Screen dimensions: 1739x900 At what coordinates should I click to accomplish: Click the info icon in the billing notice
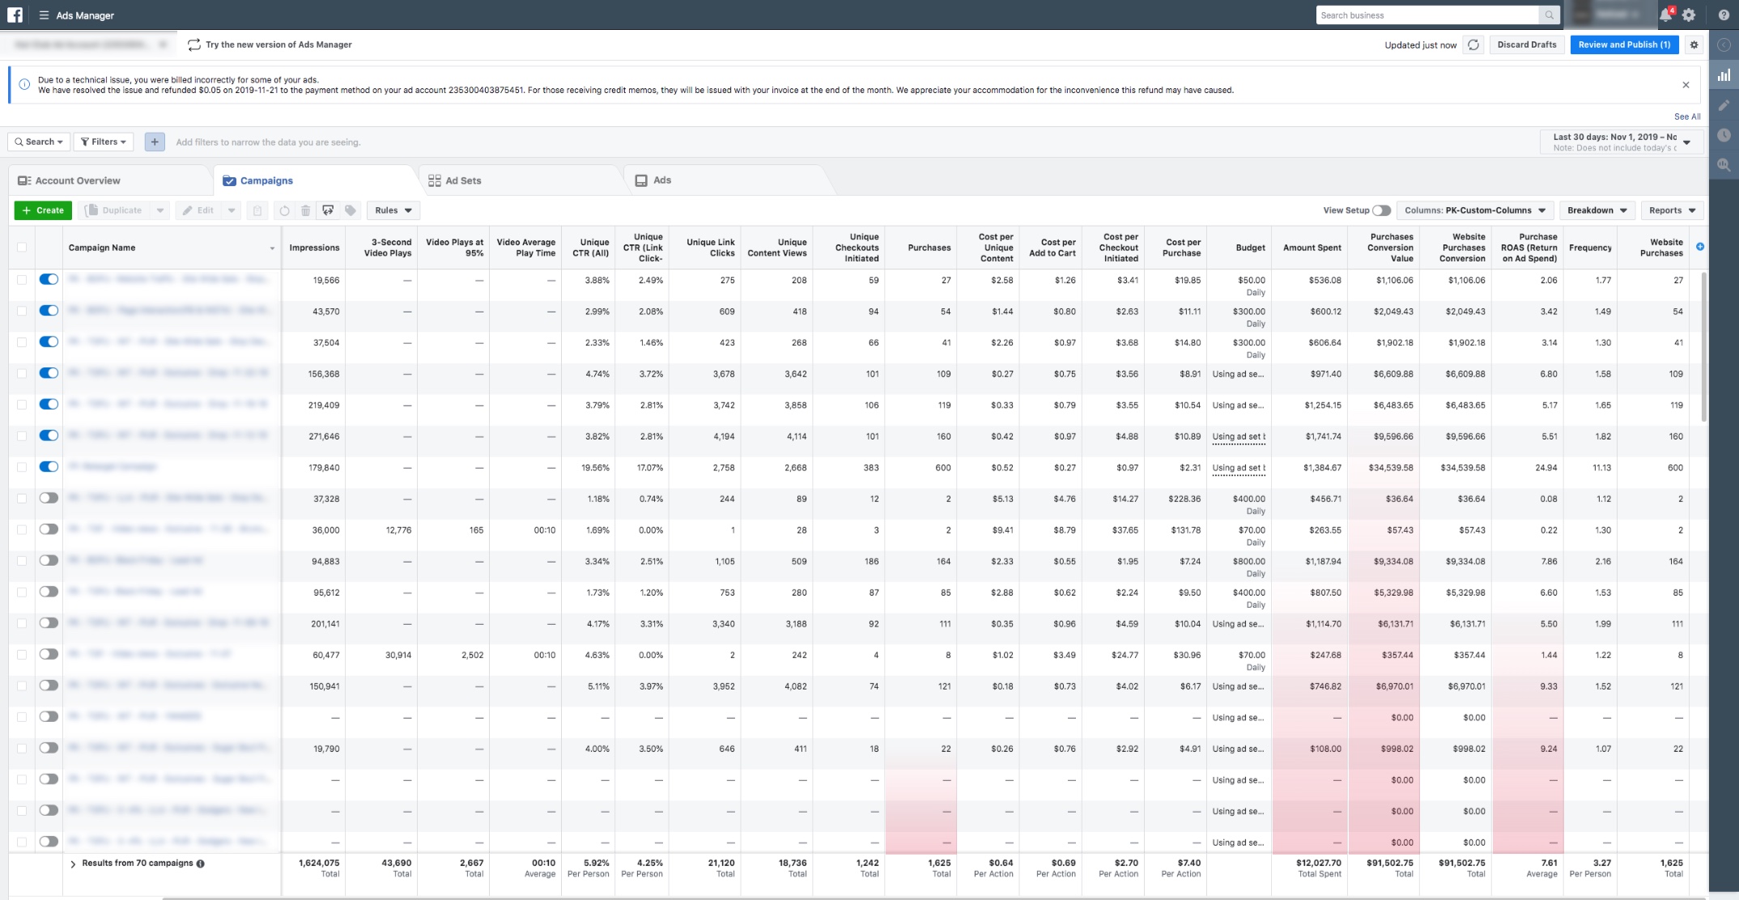24,84
